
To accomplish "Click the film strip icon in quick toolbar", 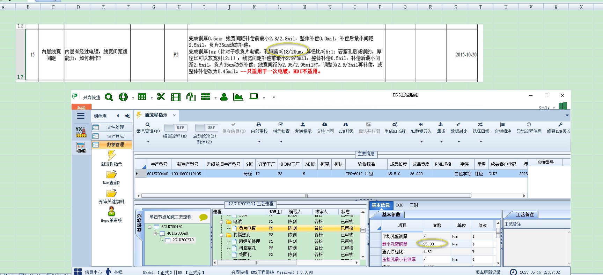I will point(176,97).
